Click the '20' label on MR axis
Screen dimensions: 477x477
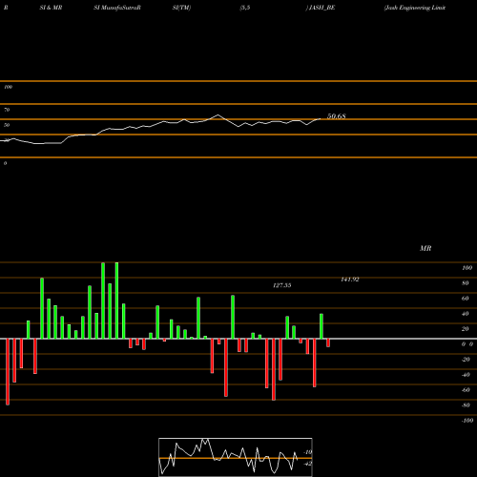pyautogui.click(x=466, y=329)
